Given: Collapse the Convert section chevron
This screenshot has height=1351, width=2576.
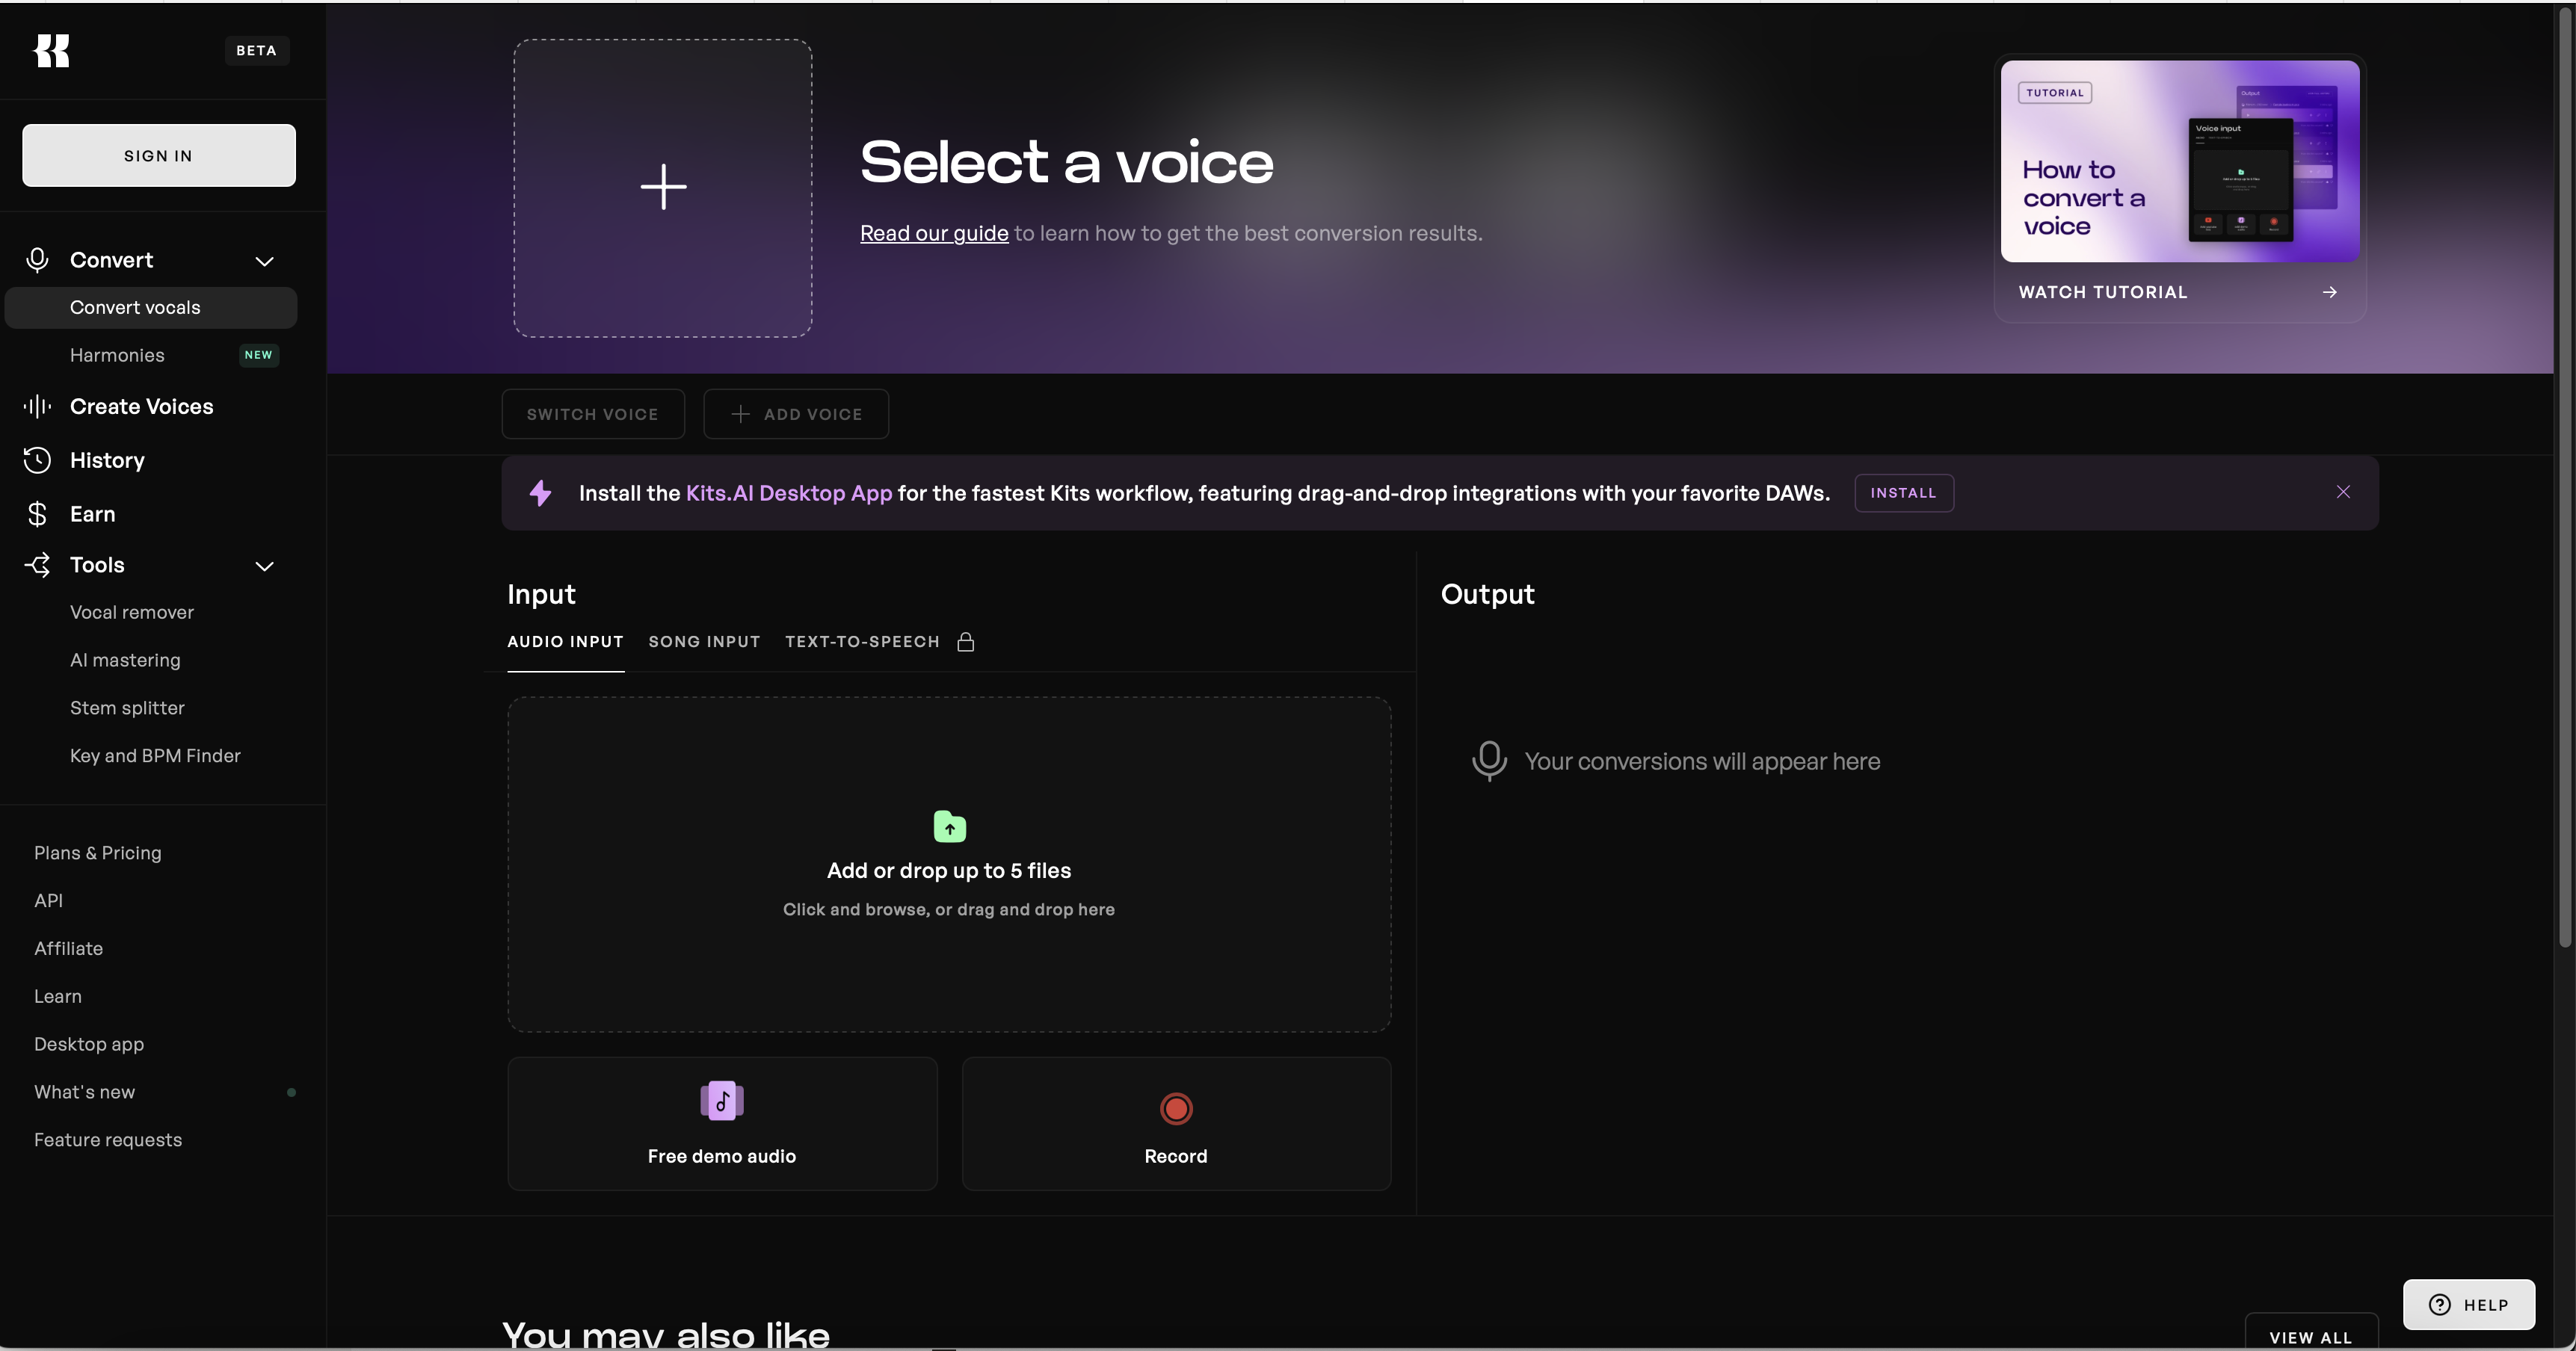Looking at the screenshot, I should 264,261.
